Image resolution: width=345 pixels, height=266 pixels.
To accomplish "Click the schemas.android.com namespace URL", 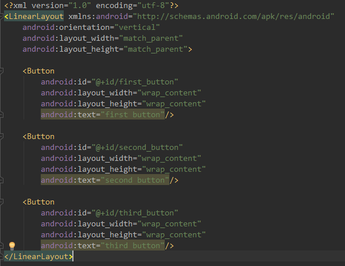I will point(233,16).
